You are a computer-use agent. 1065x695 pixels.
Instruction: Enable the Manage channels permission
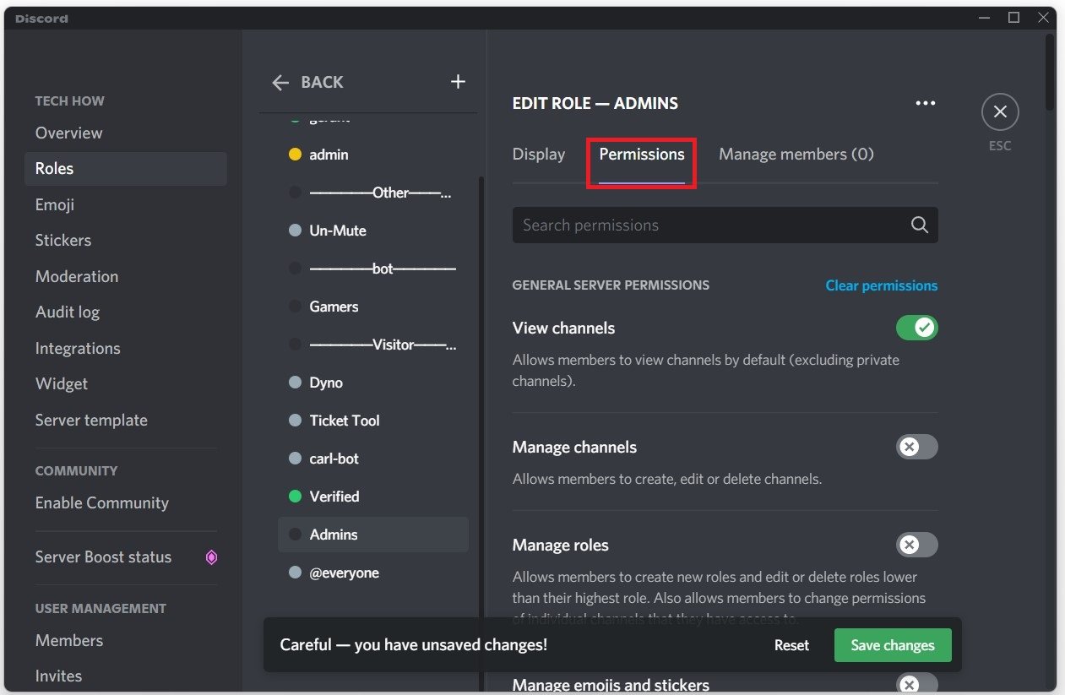pos(916,447)
